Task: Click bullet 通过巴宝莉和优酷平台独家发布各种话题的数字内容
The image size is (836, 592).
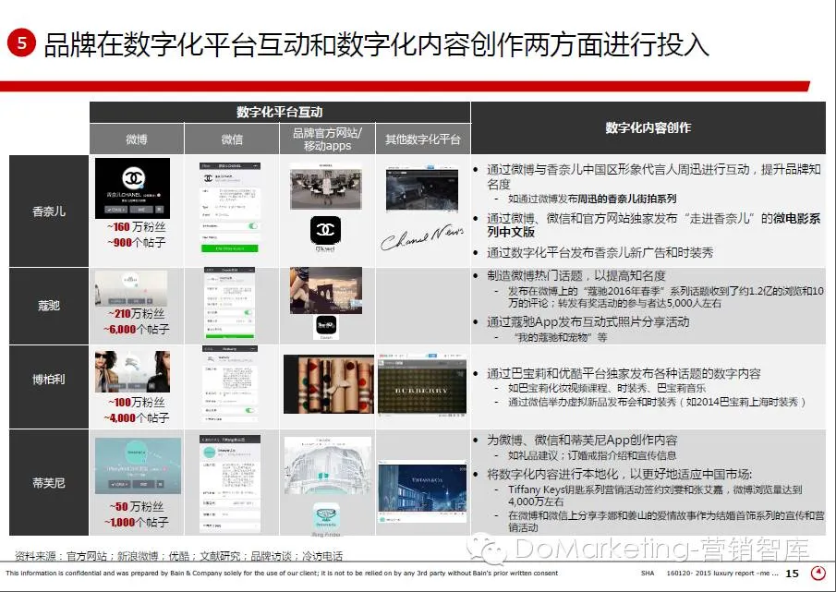Action: (624, 373)
